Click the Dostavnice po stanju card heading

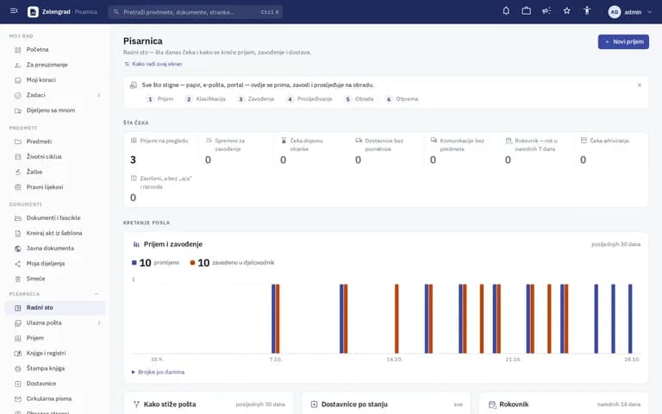pyautogui.click(x=354, y=405)
